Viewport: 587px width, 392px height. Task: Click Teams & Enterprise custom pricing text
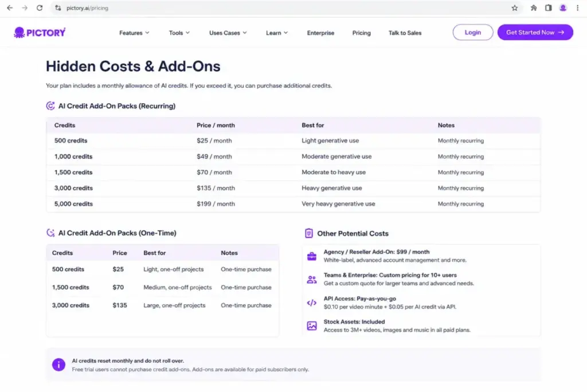coord(390,275)
